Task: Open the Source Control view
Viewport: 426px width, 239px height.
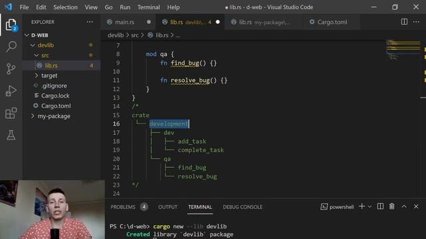Action: (x=11, y=69)
